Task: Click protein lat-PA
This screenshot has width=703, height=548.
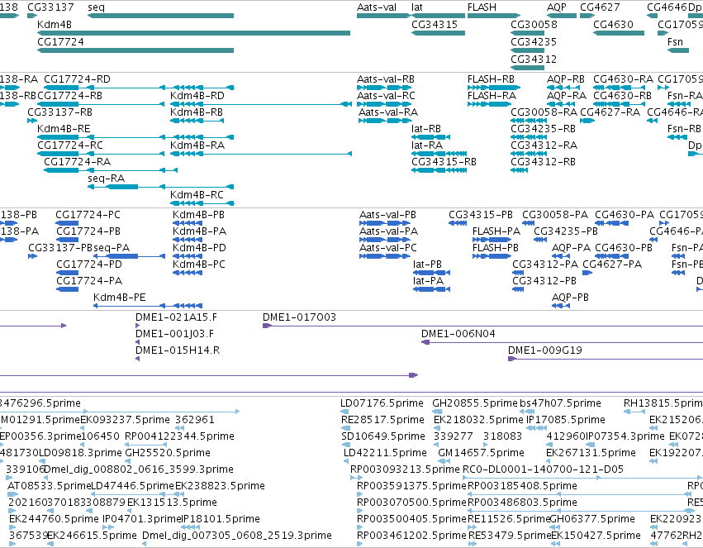Action: tap(428, 281)
